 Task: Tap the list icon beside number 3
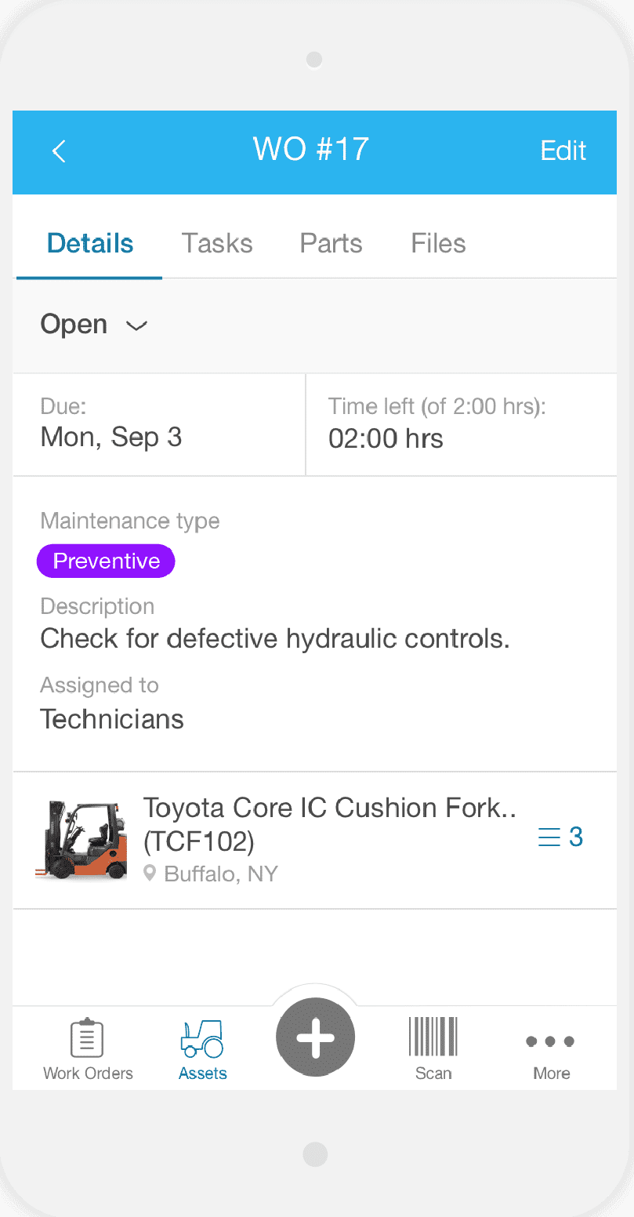pyautogui.click(x=549, y=837)
